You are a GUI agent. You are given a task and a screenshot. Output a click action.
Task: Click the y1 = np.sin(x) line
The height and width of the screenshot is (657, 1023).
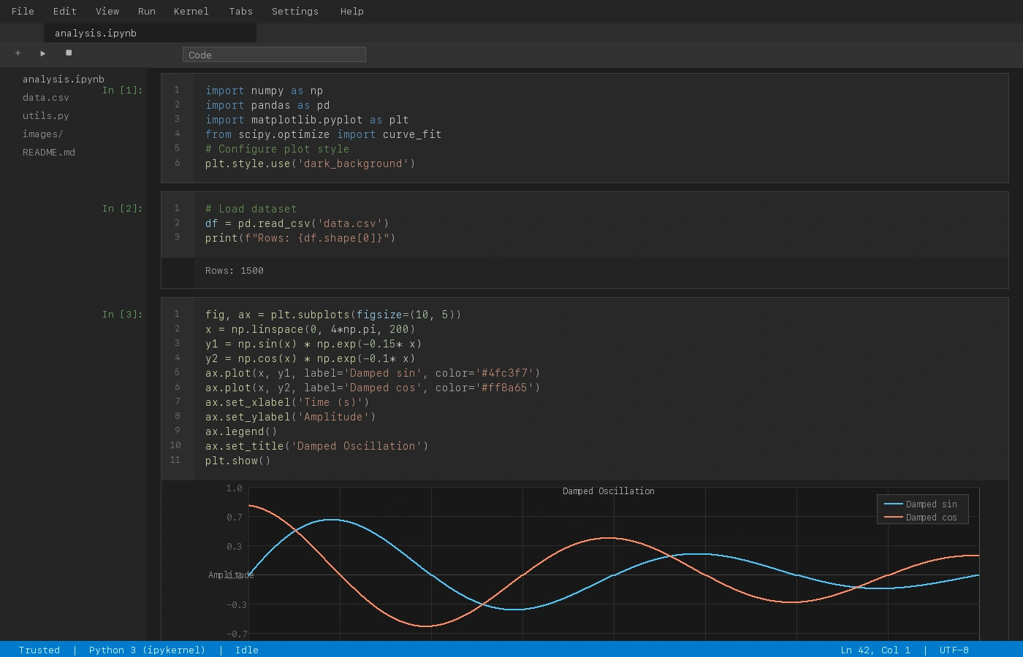point(313,344)
